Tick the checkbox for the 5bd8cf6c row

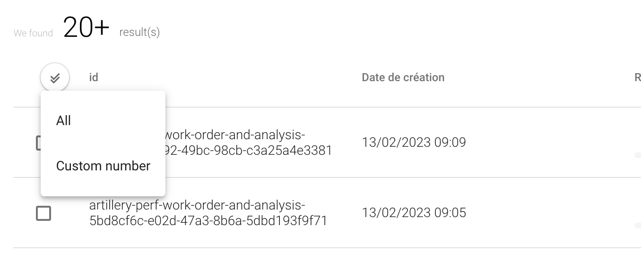tap(43, 213)
